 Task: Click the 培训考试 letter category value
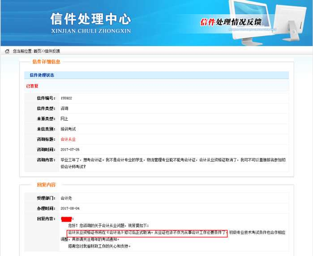point(68,129)
